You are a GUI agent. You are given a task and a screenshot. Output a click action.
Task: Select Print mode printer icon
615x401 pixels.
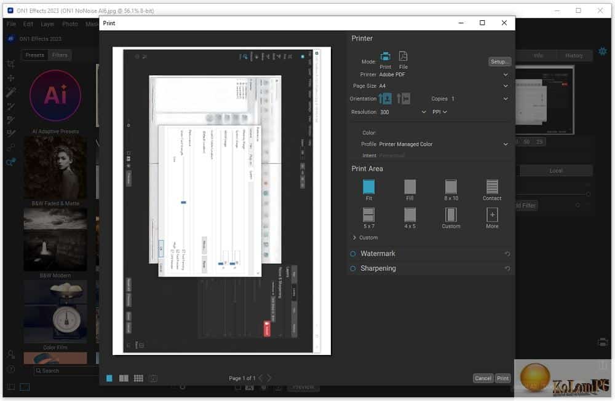coord(385,56)
